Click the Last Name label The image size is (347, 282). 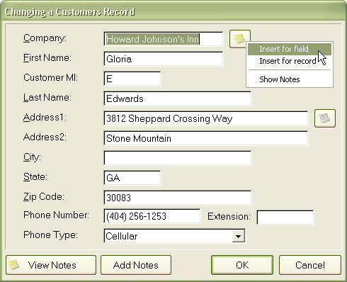click(x=47, y=98)
